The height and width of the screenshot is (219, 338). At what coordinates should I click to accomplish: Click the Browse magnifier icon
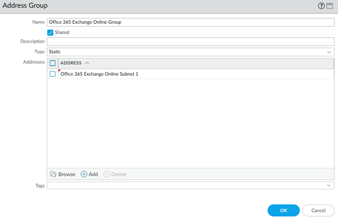[53, 174]
